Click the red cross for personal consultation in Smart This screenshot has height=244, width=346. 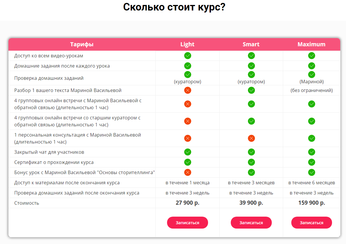click(x=251, y=138)
